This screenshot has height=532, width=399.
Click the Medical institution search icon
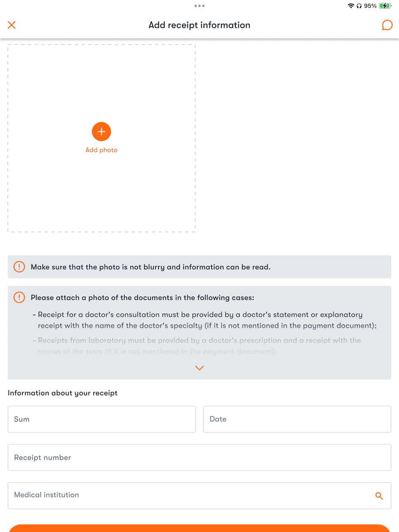coord(379,496)
